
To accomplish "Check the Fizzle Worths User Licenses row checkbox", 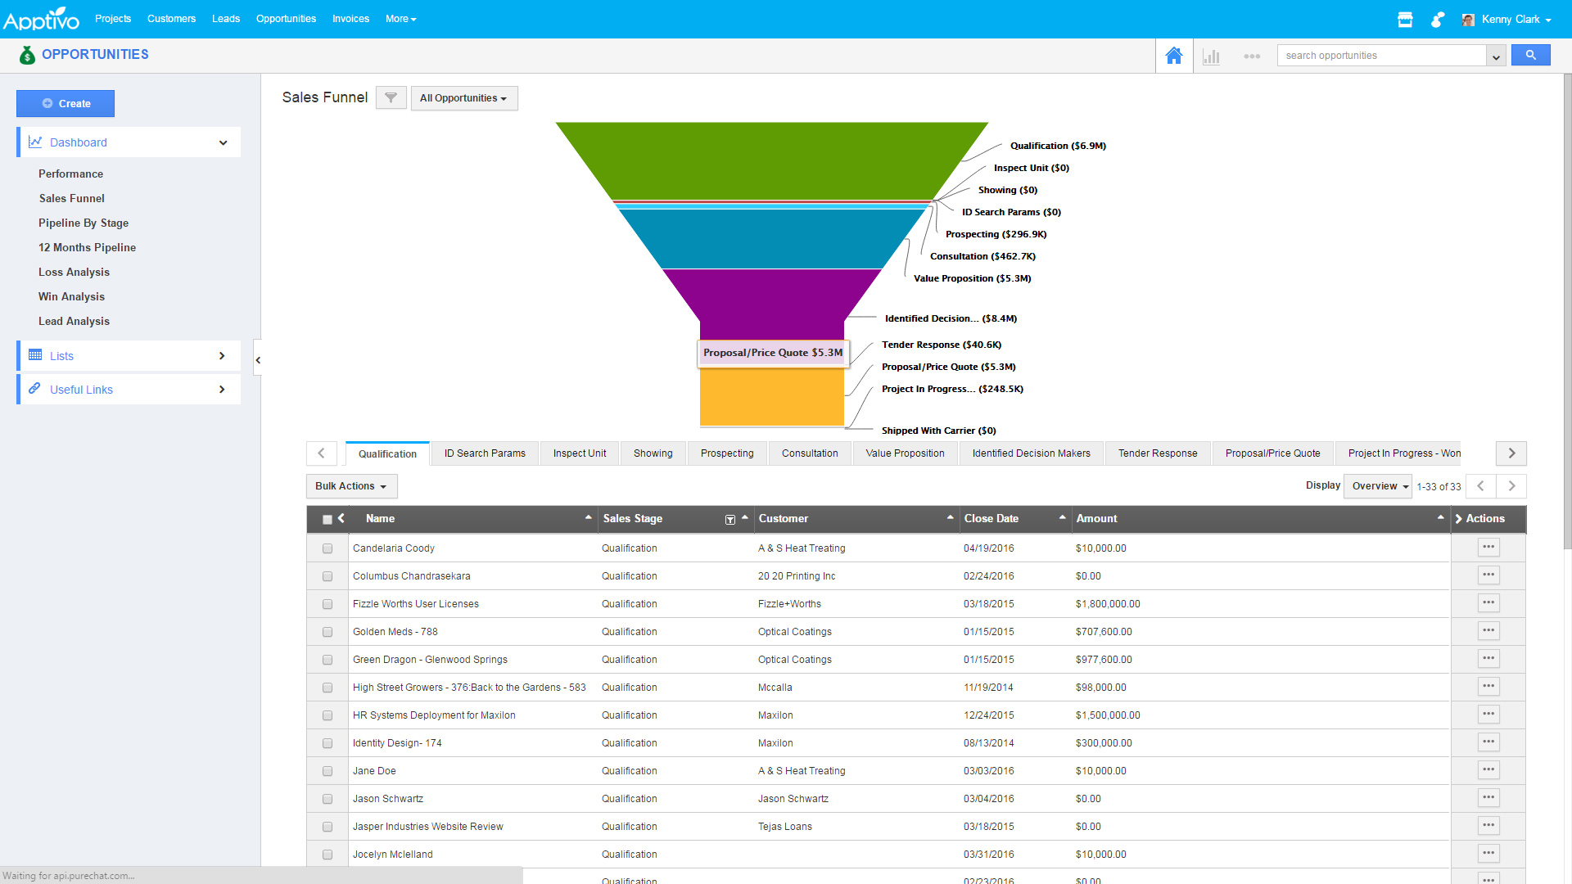I will [327, 604].
